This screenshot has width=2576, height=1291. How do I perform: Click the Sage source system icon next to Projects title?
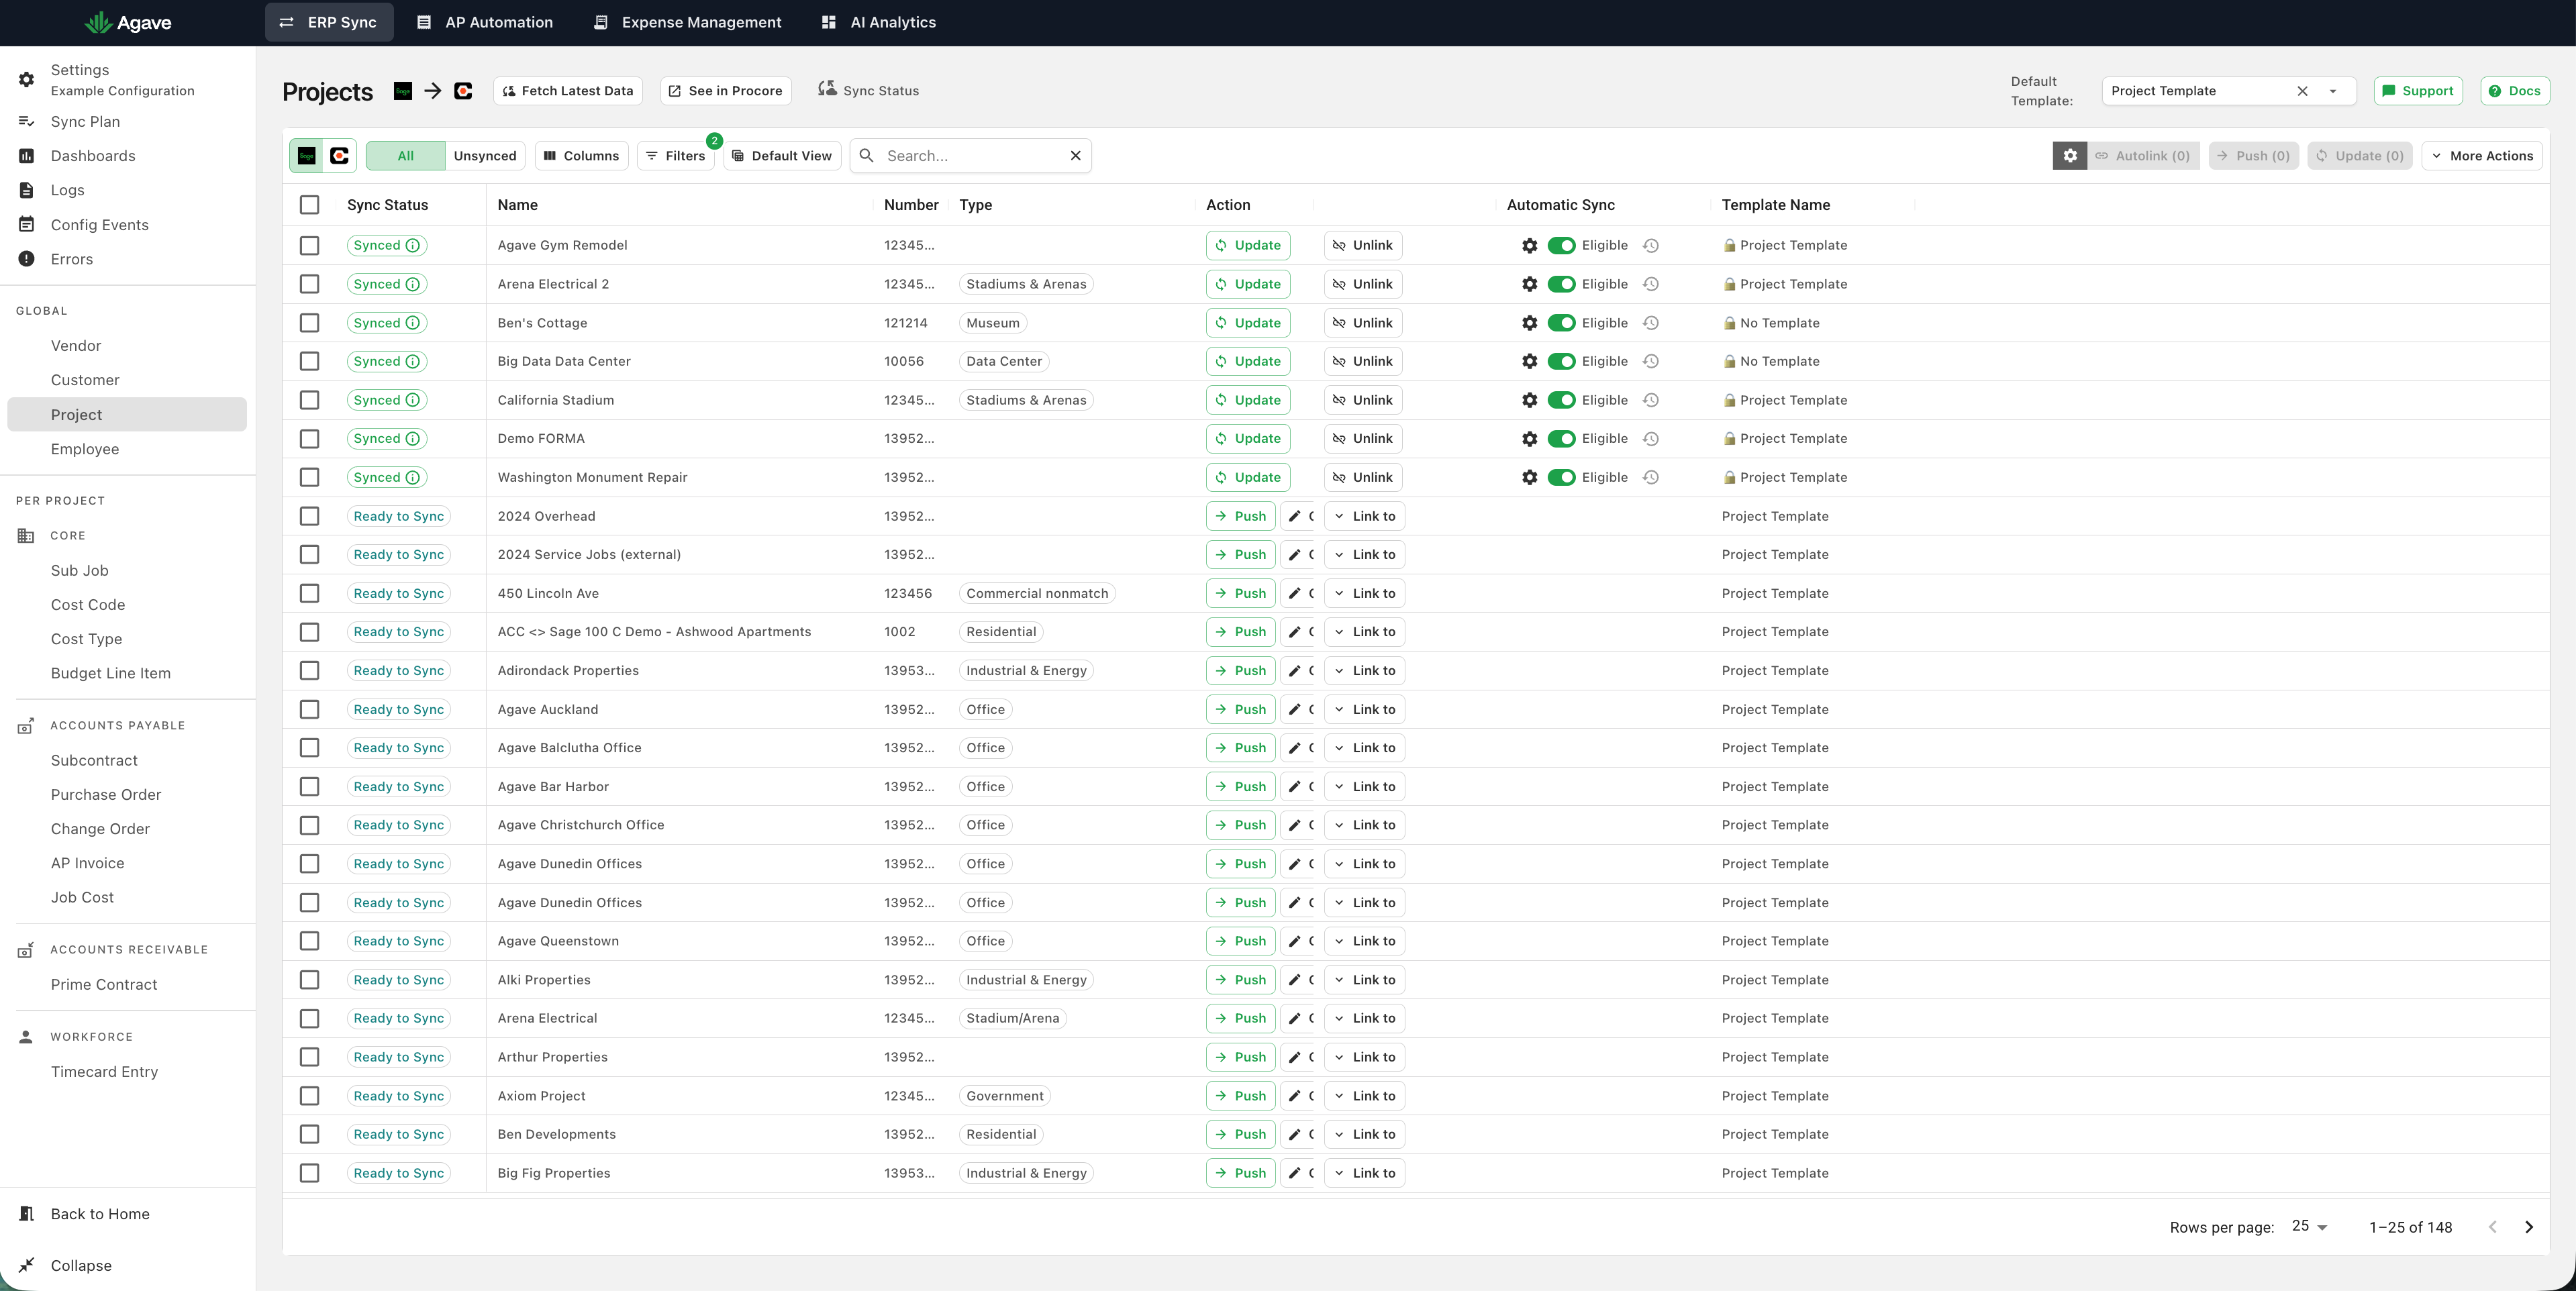(403, 91)
